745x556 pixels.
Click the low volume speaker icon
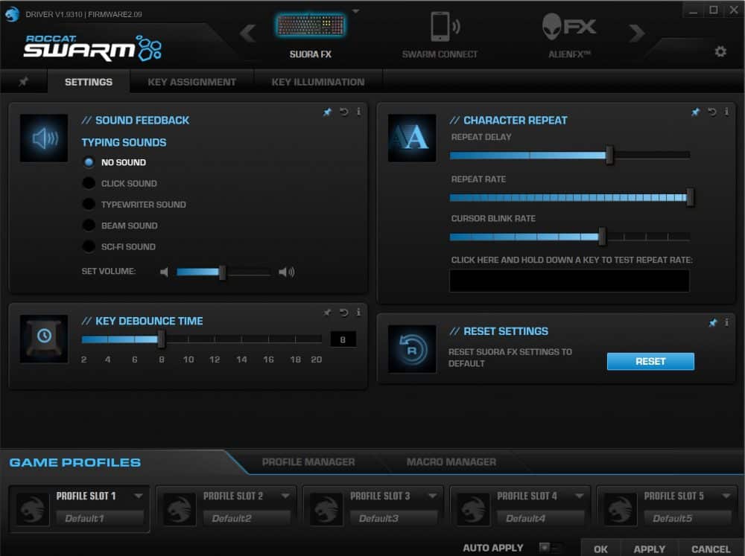pos(164,272)
